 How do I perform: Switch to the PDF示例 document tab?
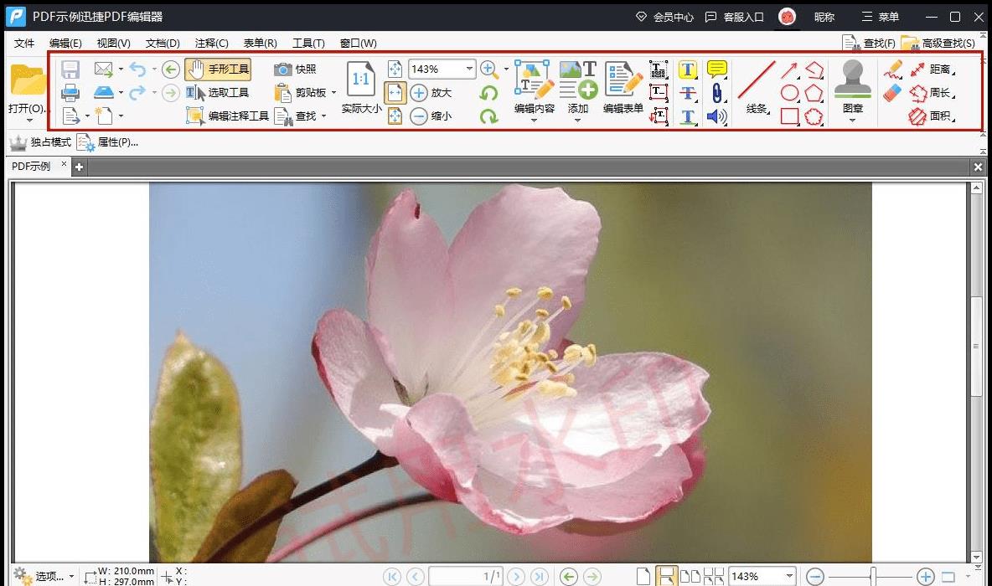pyautogui.click(x=30, y=167)
